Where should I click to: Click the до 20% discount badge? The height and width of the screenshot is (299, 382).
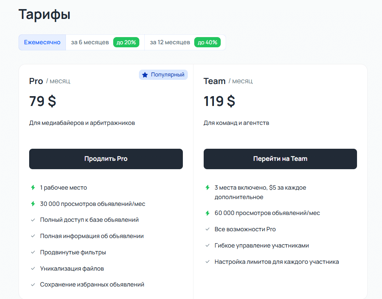[126, 42]
